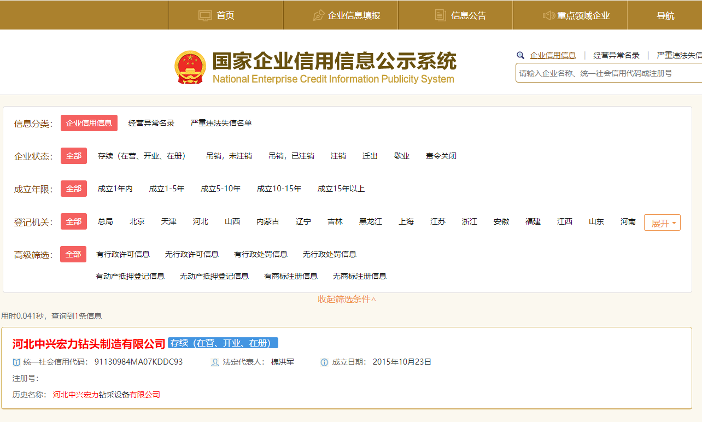Filter 登记机关 by 浙江
The height and width of the screenshot is (422, 702).
tap(470, 221)
